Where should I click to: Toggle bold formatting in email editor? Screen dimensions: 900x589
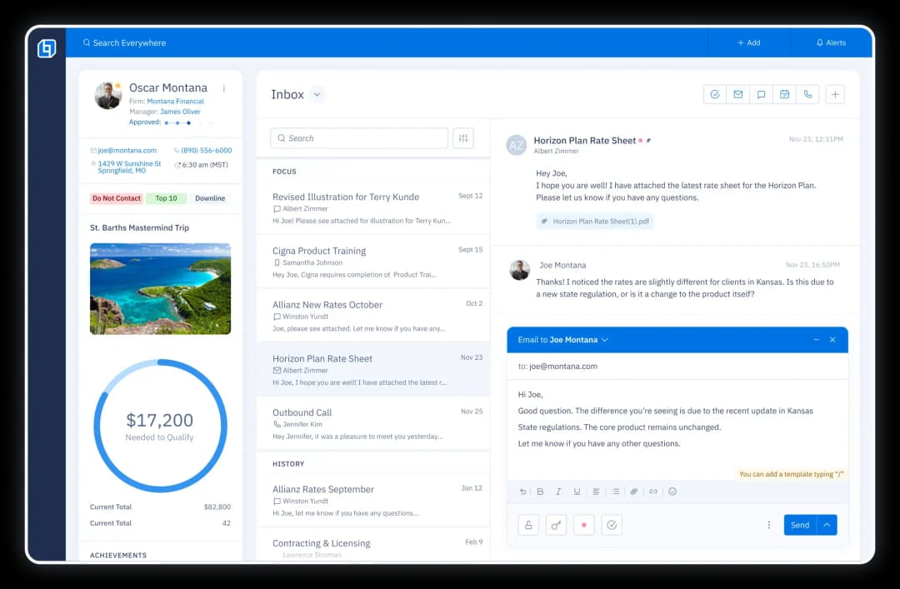[540, 492]
